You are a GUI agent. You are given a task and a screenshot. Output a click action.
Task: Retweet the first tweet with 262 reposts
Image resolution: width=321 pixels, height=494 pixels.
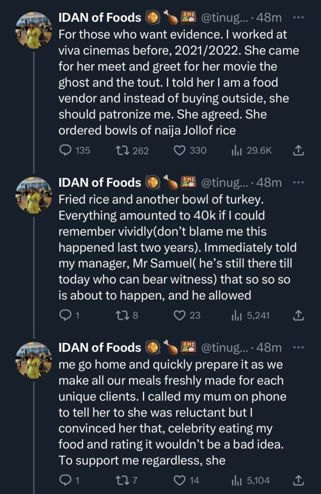pos(122,151)
